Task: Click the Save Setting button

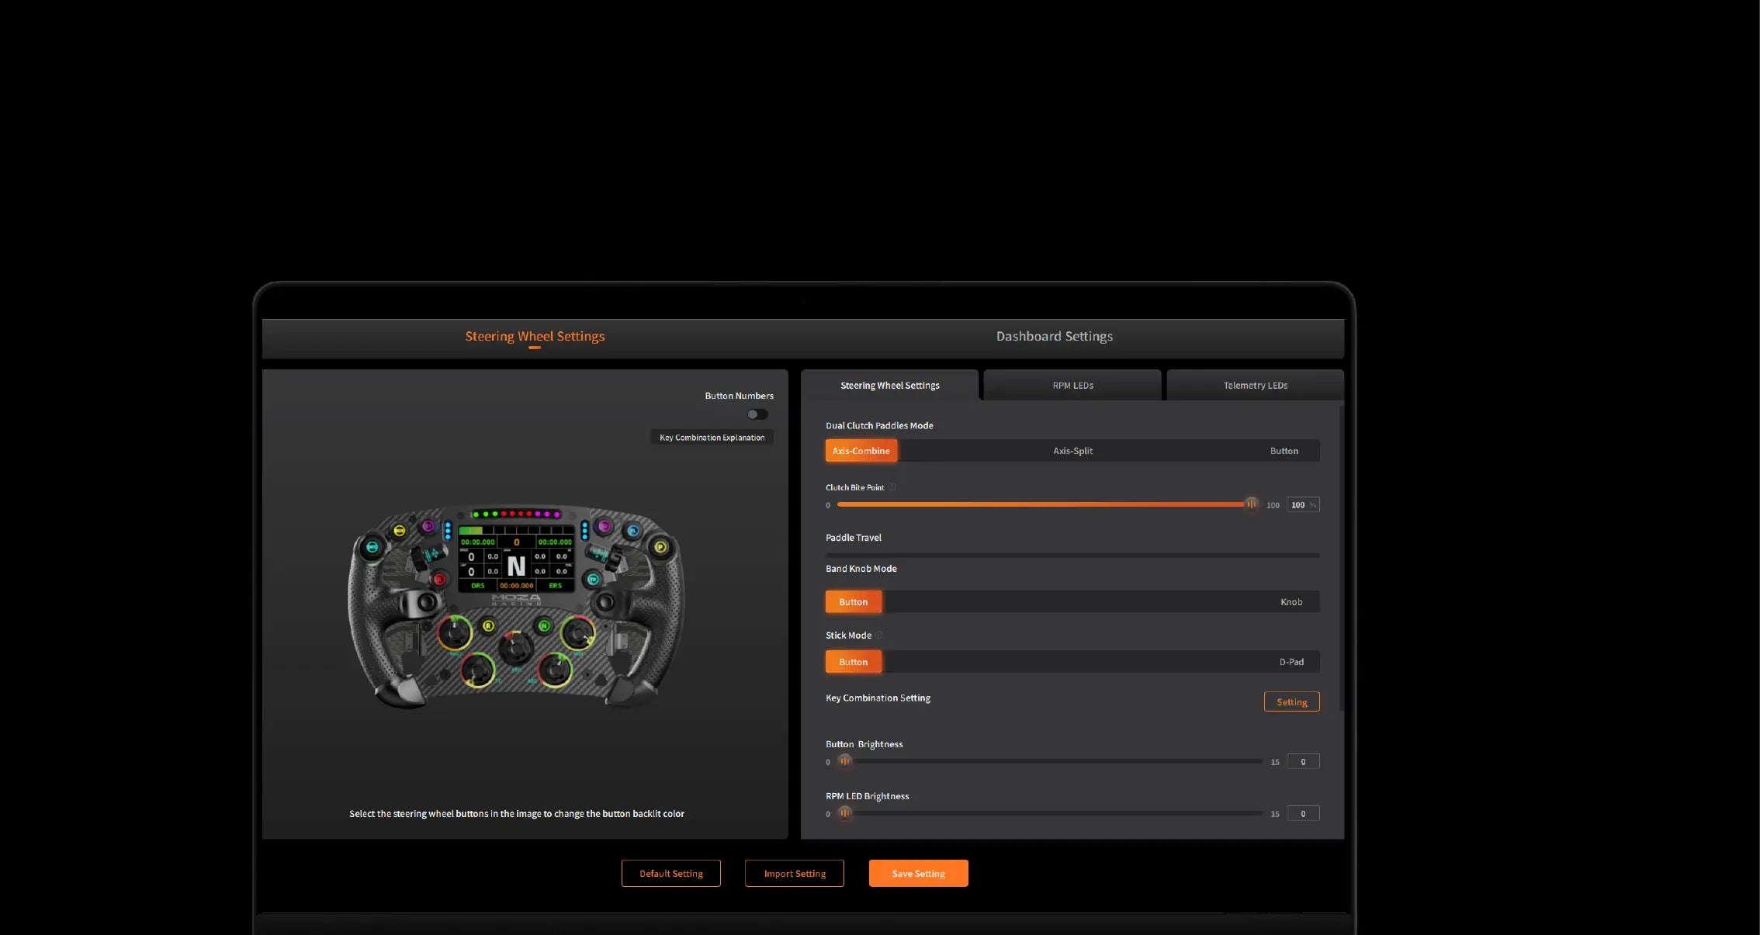Action: pyautogui.click(x=918, y=874)
